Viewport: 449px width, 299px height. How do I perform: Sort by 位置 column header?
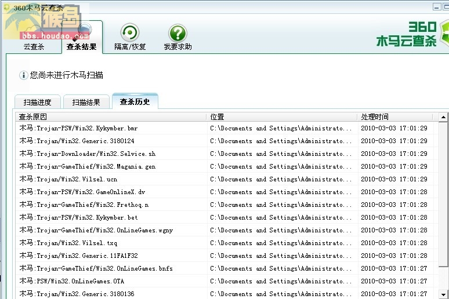[x=282, y=116]
